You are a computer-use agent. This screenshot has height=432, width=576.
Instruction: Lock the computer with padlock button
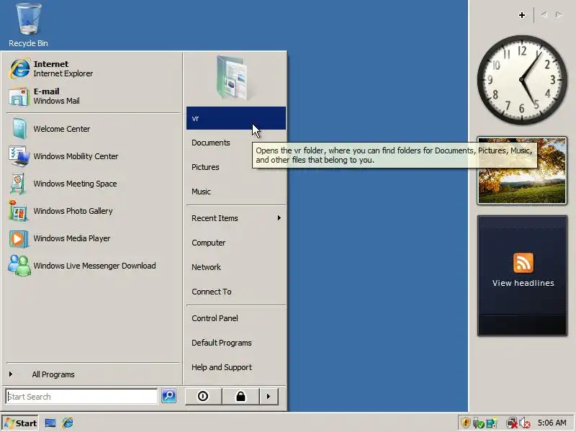tap(241, 397)
